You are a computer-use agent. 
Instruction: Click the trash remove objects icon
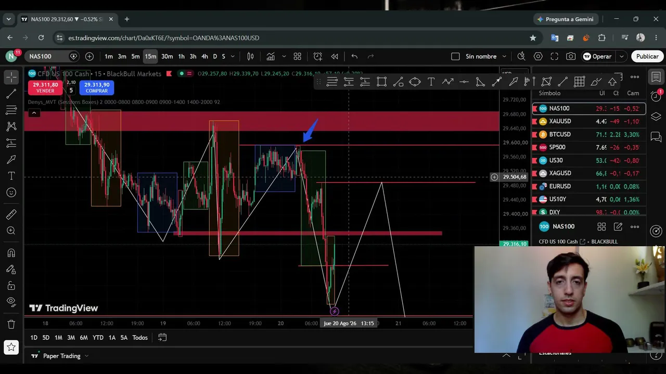point(11,324)
